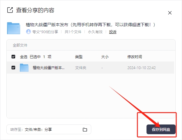Click the folder icon in file row
Screen dimensions: 182x140
tap(24, 68)
